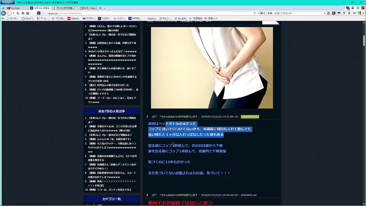
Task: Select the 15年くらいお腹よ… tab
Action: [41, 8]
